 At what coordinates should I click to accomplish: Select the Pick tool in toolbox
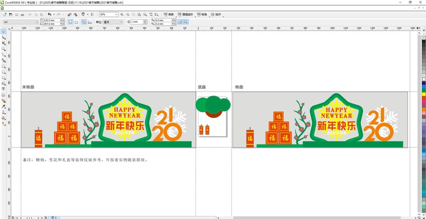[3, 32]
